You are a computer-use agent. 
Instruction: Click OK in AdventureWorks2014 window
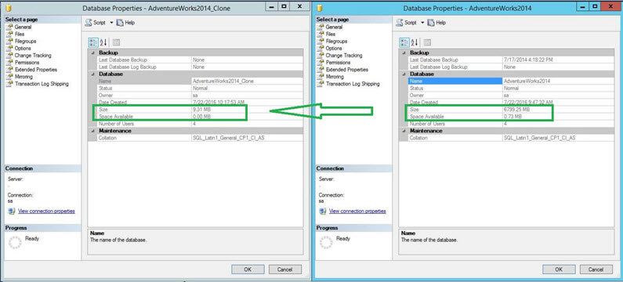point(559,269)
